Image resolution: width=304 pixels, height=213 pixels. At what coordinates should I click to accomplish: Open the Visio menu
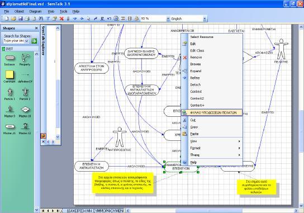51,11
